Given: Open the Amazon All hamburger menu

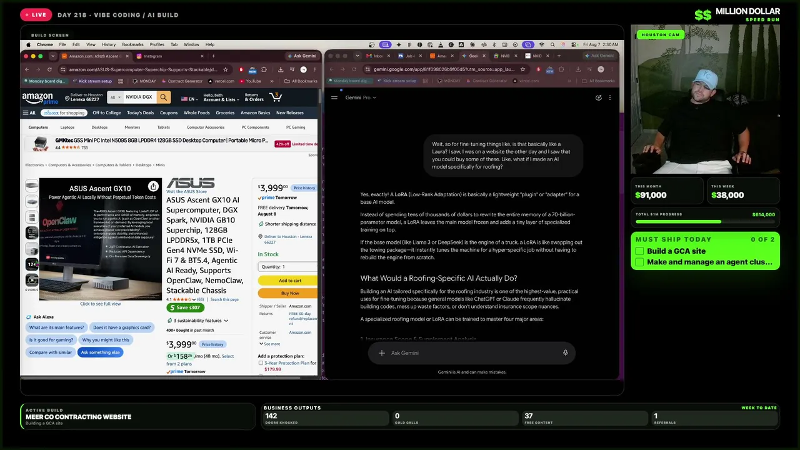Looking at the screenshot, I should pos(29,113).
